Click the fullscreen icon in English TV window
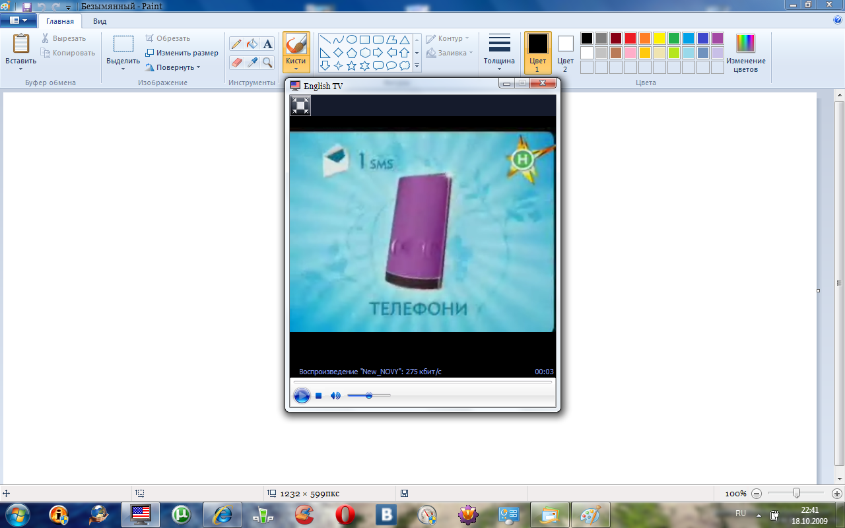Screen dimensions: 845x528 tap(300, 106)
